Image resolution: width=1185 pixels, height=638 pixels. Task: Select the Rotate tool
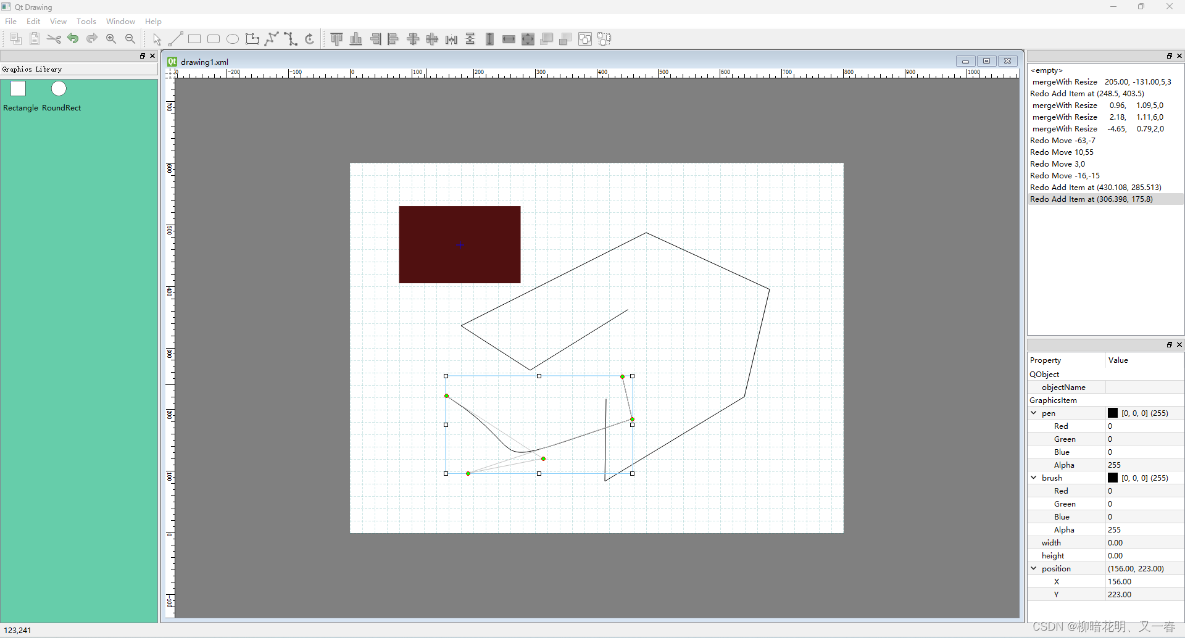[309, 39]
